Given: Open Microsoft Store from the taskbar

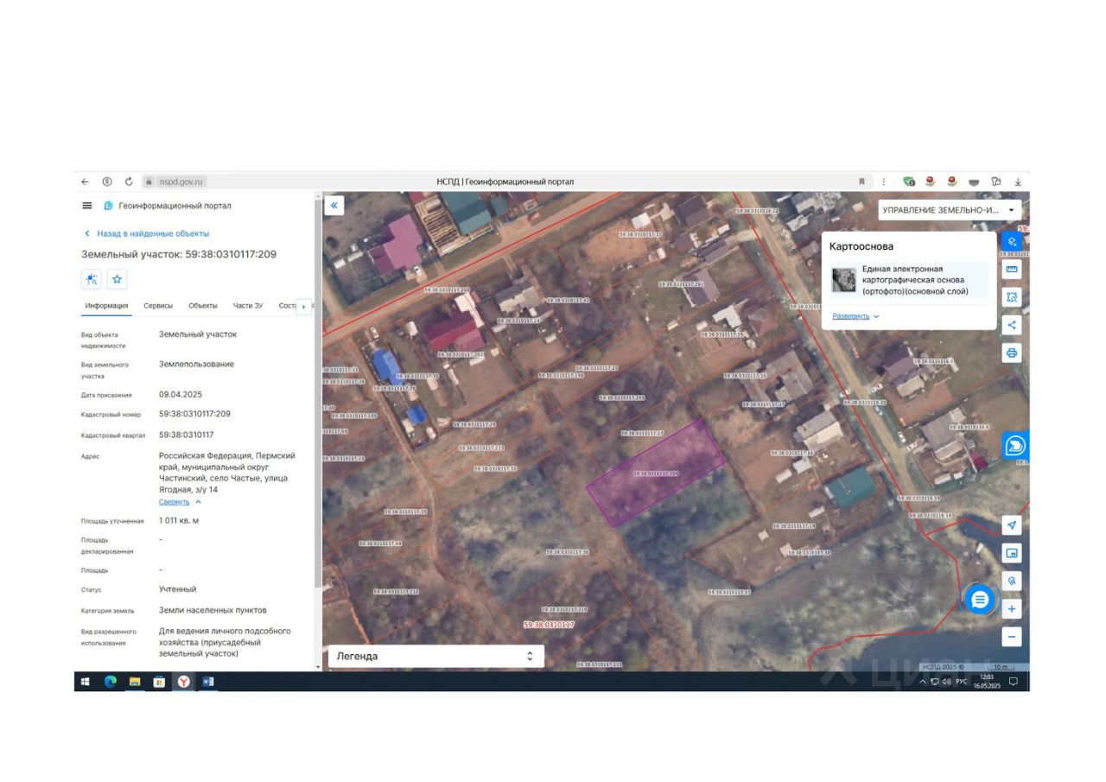Looking at the screenshot, I should pos(159,682).
